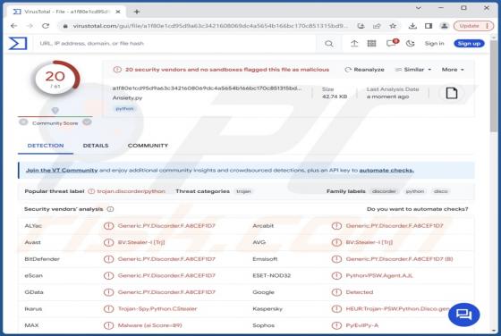Expand the More dropdown
Image resolution: width=501 pixels, height=336 pixels.
click(453, 70)
